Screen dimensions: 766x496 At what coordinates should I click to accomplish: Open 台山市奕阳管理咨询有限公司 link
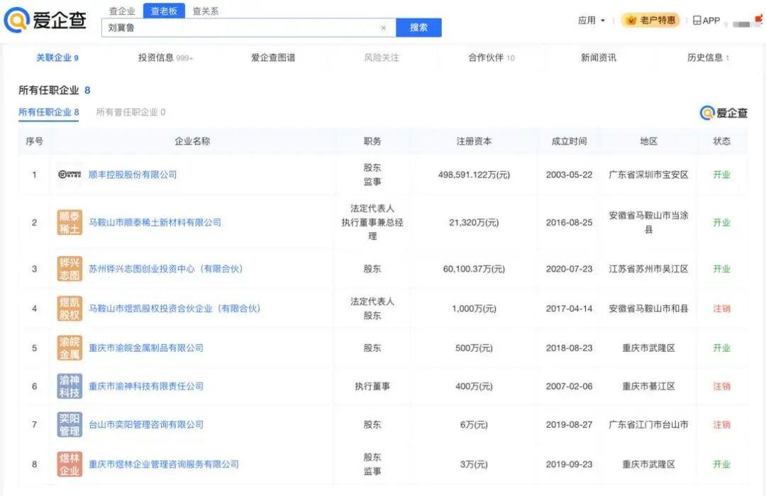[x=146, y=424]
